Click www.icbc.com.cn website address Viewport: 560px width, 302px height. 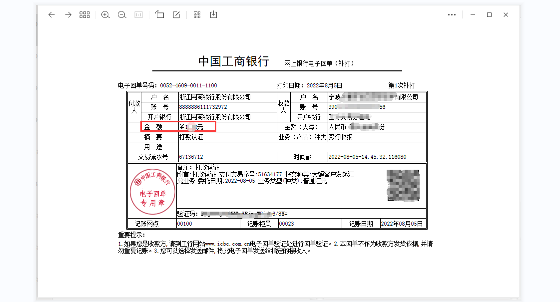(x=227, y=244)
